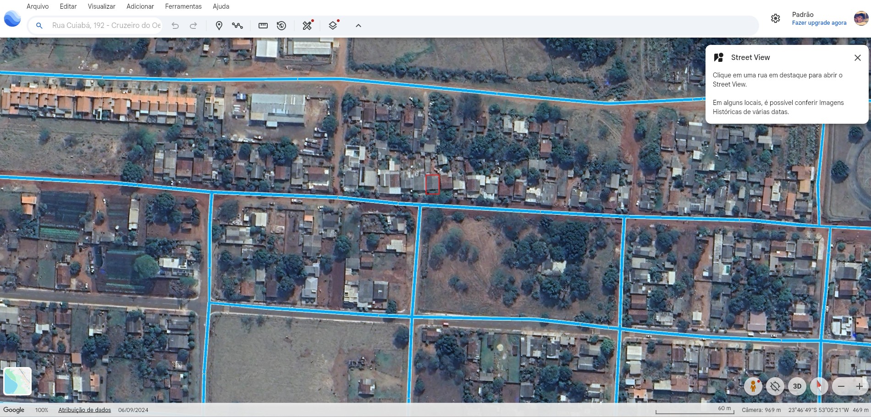The image size is (871, 417).
Task: Zoom out with the minus button
Action: 841,386
